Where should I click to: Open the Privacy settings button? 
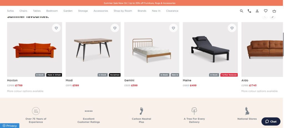pyautogui.click(x=10, y=126)
